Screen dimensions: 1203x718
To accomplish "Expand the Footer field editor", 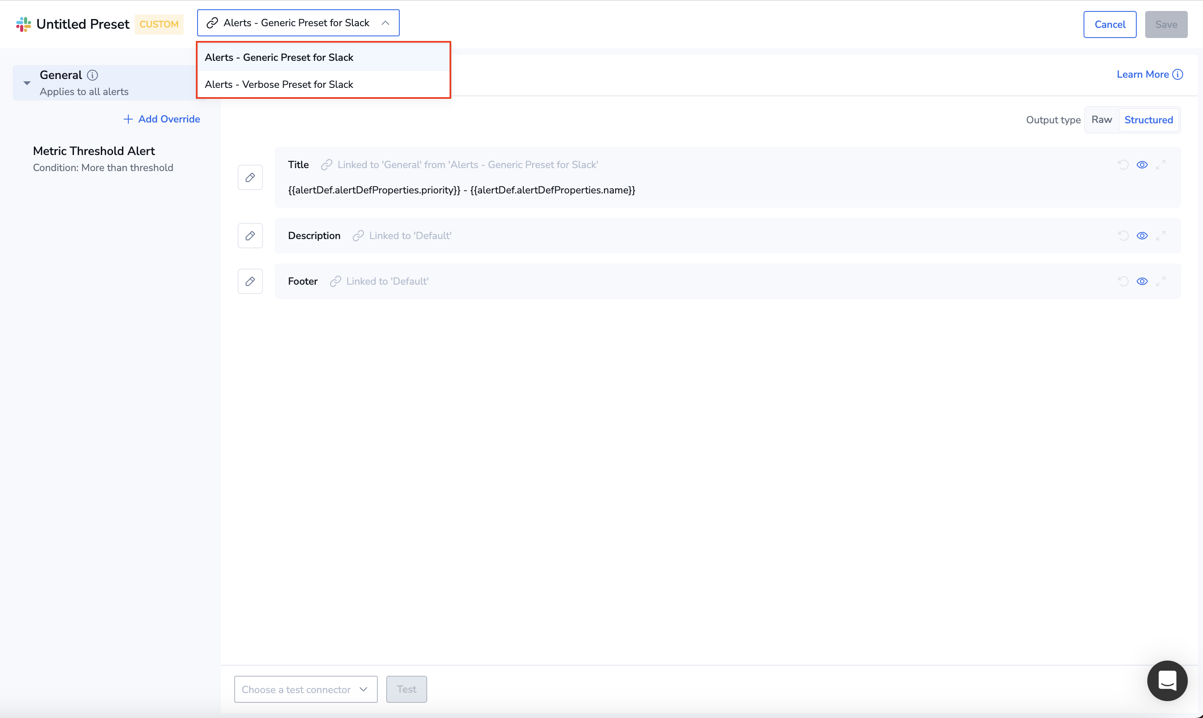I will [x=1161, y=281].
